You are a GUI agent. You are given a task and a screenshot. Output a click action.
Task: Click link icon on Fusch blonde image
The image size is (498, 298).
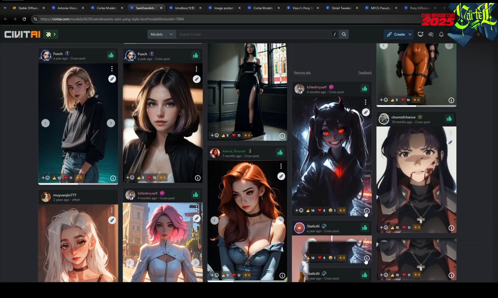112,79
